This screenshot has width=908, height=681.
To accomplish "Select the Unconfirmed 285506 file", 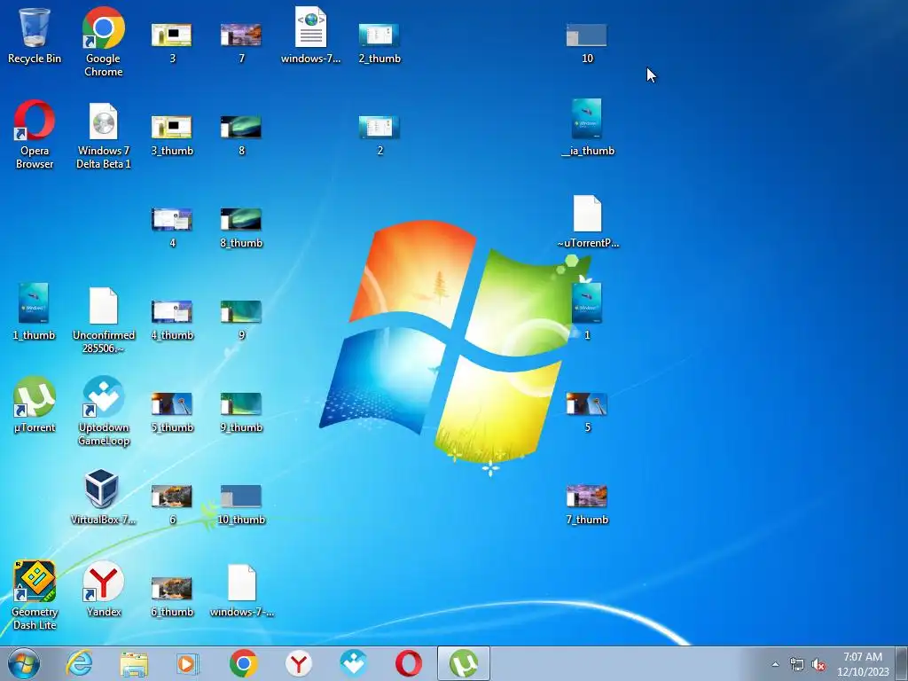I will (104, 320).
